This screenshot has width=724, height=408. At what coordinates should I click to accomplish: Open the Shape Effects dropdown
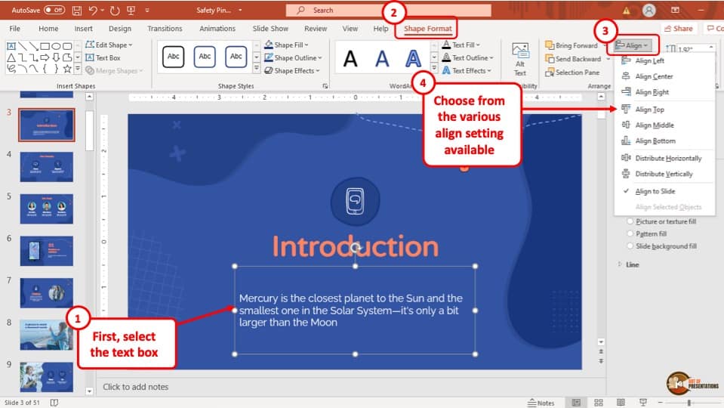click(292, 71)
